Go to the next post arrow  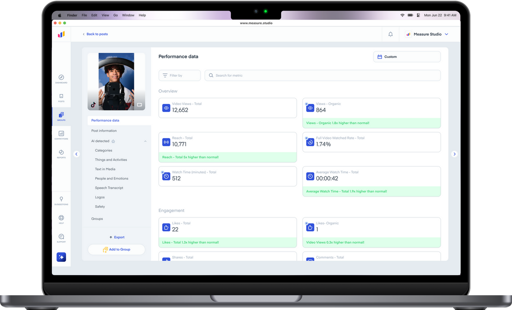point(455,154)
